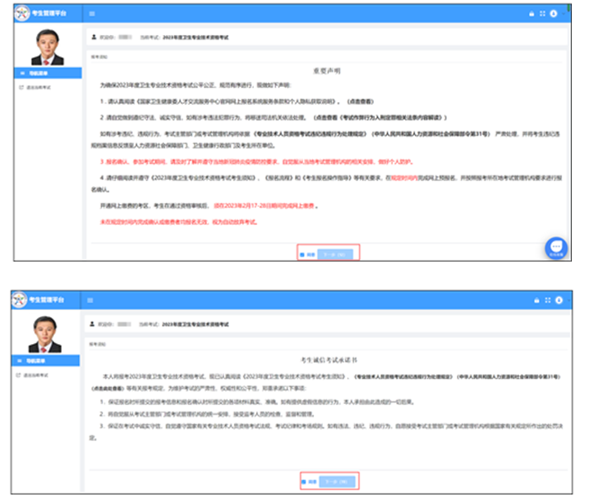Click 报考须知 label above 考生诚信考试承诺书
The height and width of the screenshot is (499, 589).
(98, 344)
